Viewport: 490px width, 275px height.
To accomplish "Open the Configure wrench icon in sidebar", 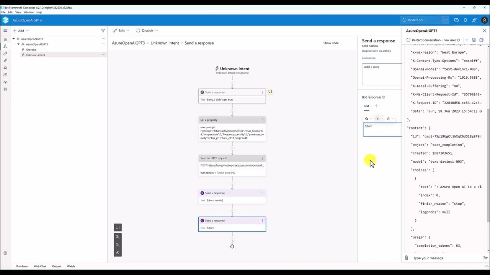I will point(5,53).
